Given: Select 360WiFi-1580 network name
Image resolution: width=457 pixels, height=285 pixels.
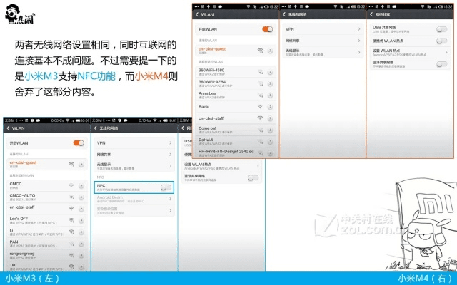Looking at the screenshot, I should click(x=211, y=70).
